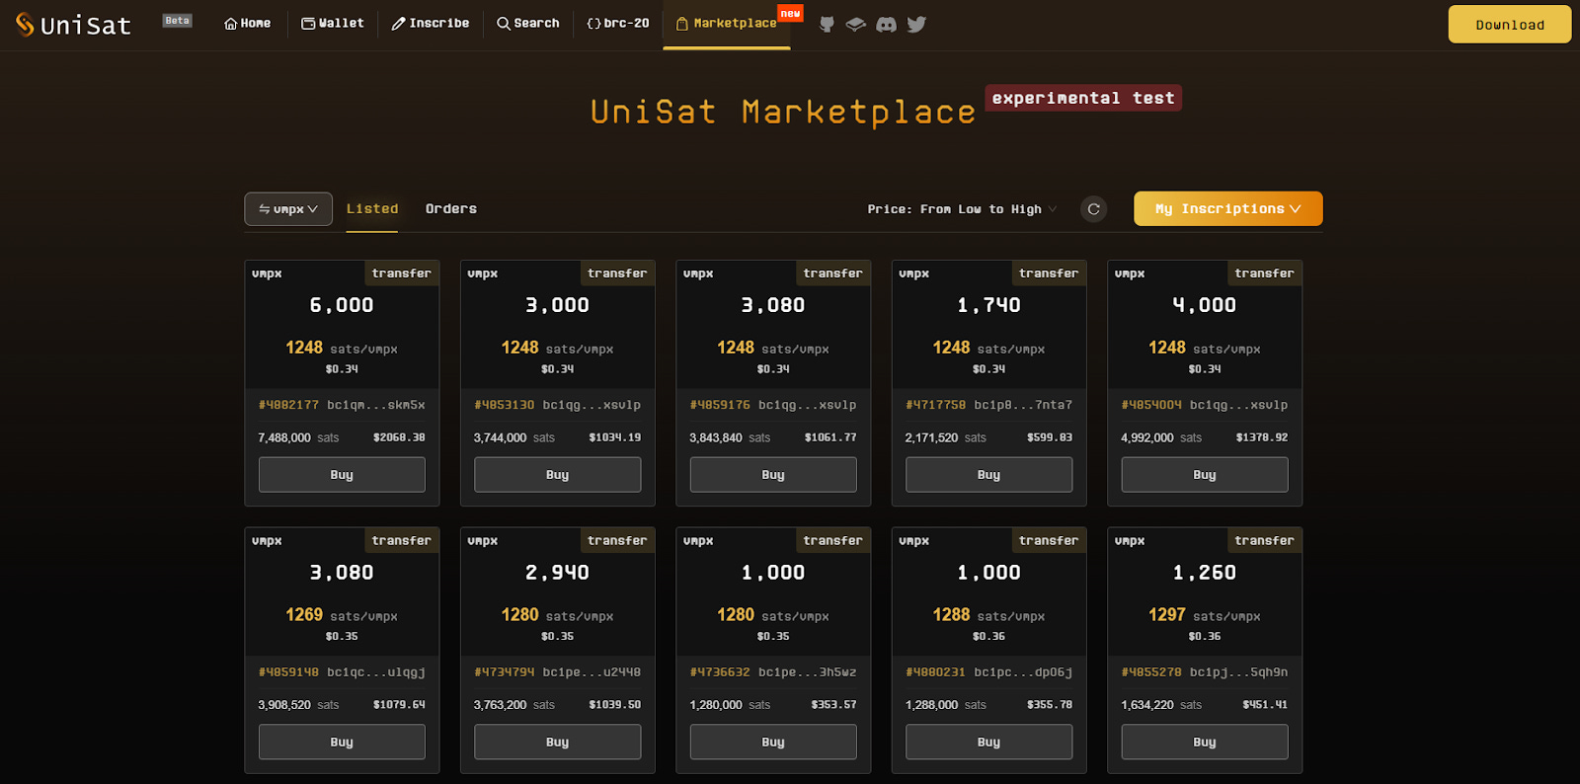The height and width of the screenshot is (784, 1580).
Task: Select the Listed tab
Action: click(372, 209)
